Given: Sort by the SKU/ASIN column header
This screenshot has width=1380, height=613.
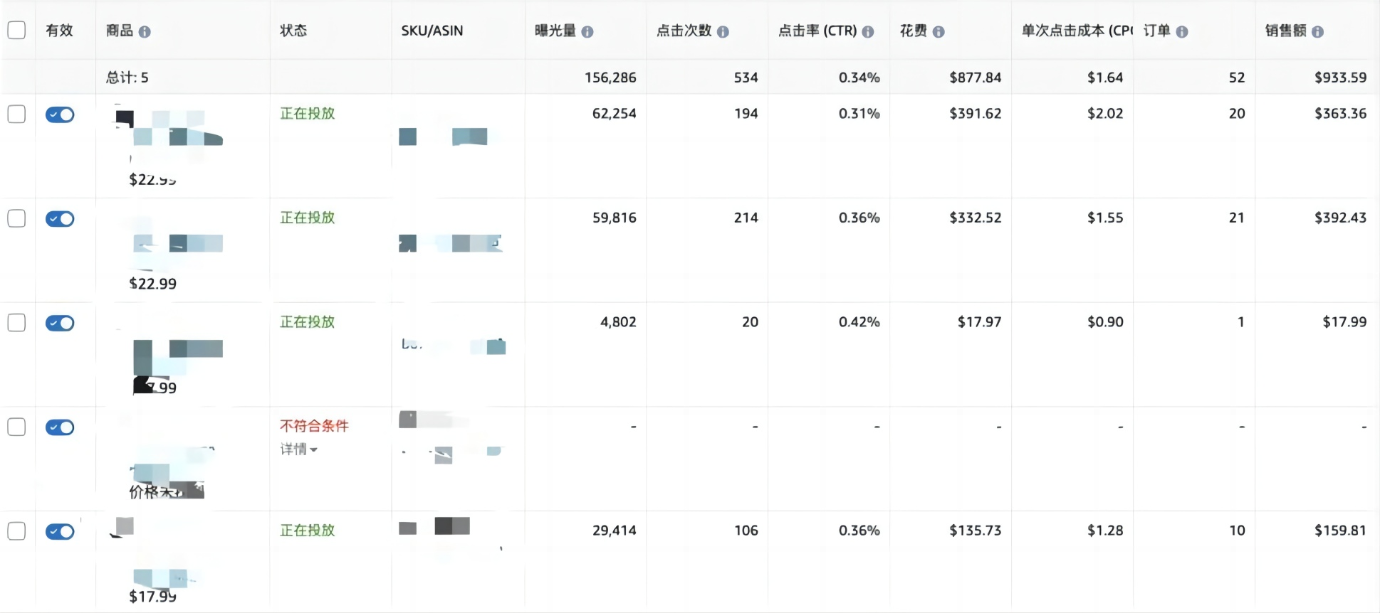Looking at the screenshot, I should coord(432,31).
